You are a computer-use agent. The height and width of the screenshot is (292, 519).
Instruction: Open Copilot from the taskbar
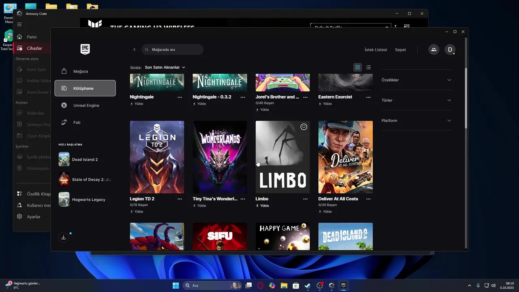pyautogui.click(x=272, y=286)
